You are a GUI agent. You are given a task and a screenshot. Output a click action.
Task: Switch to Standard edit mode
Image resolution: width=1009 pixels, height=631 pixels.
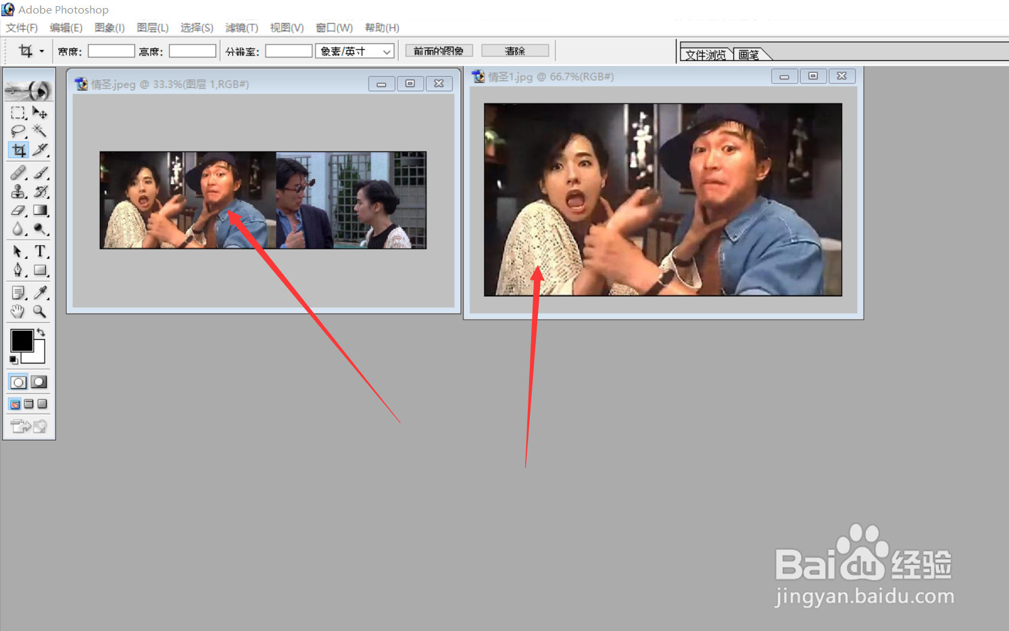coord(18,382)
